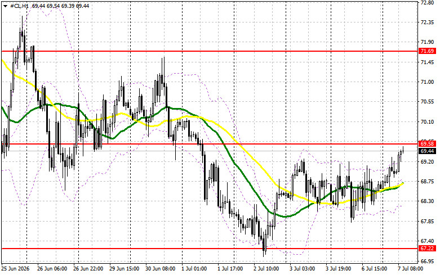This screenshot has width=440, height=275.
Task: Click the 6 Jul 15:00 time label
Action: tap(374, 269)
